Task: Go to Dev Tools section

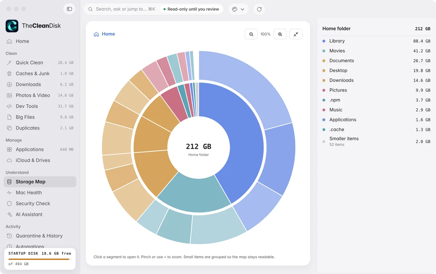Action: tap(40, 106)
